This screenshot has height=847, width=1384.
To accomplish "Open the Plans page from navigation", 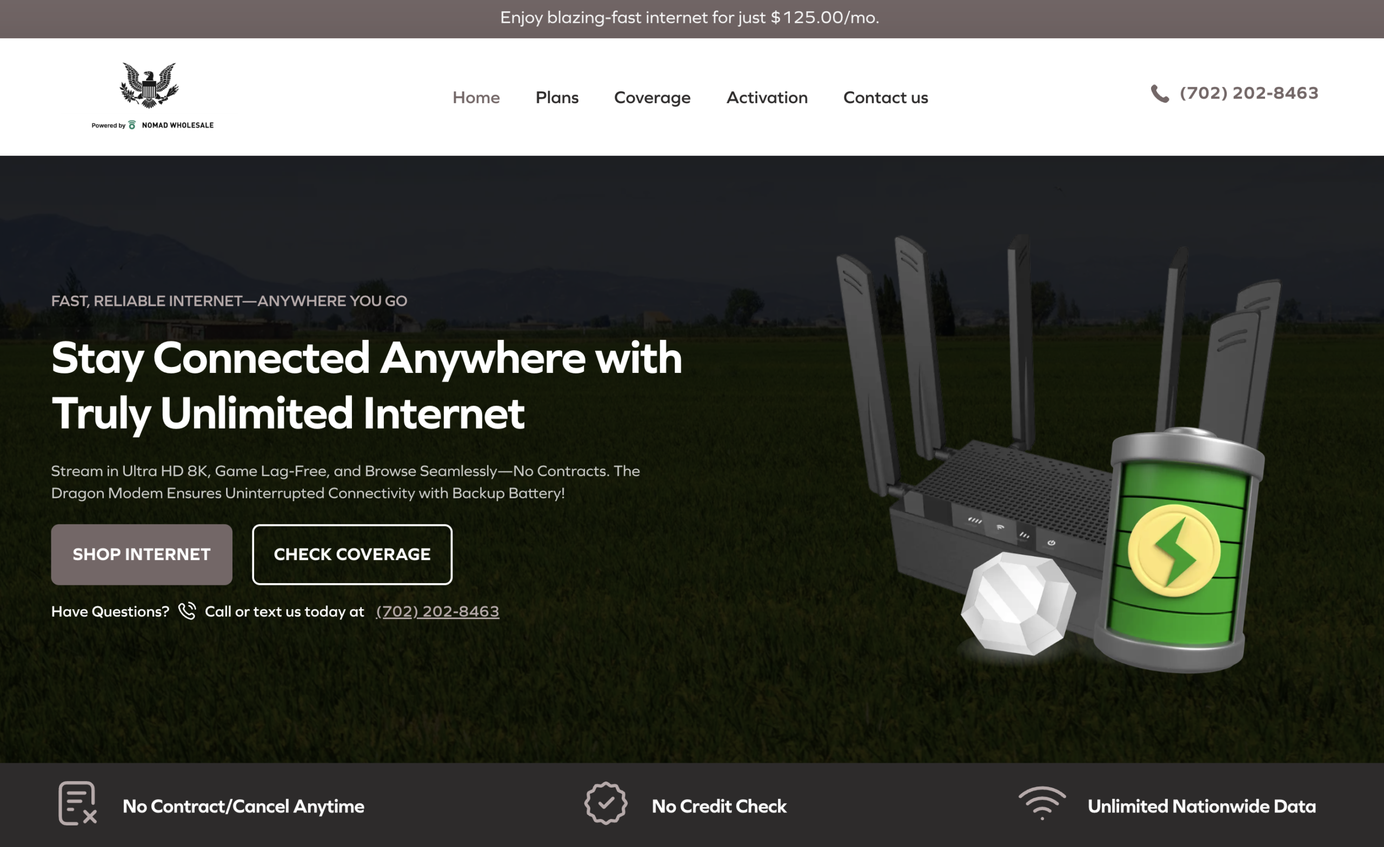I will [x=557, y=98].
